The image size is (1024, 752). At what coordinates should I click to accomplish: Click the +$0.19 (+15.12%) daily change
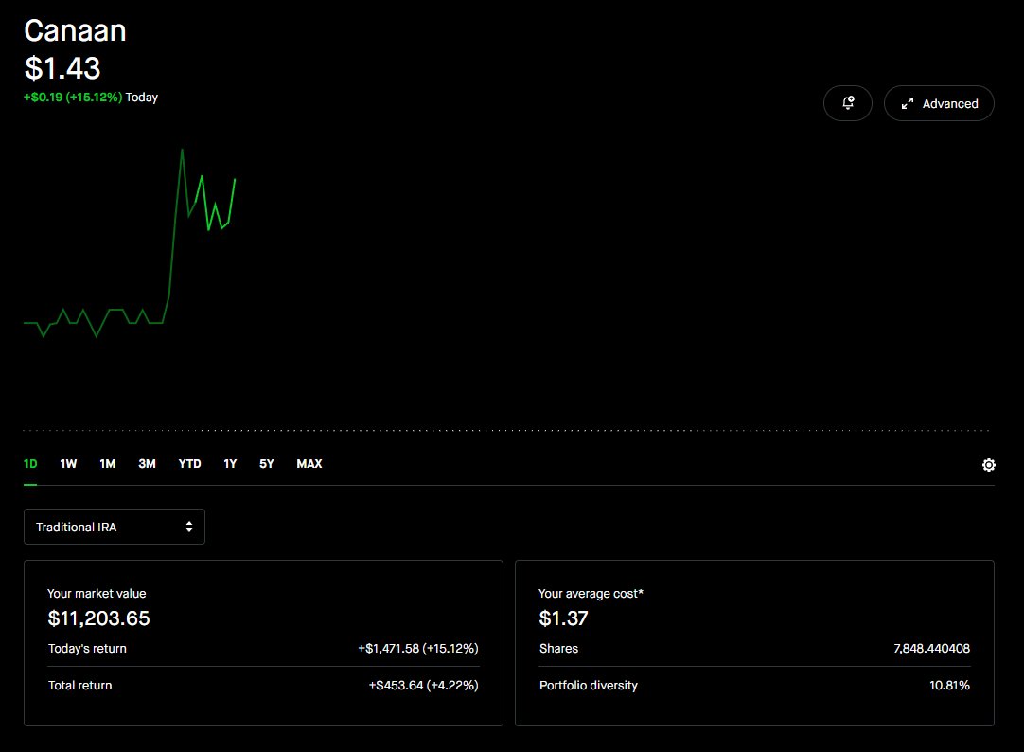(73, 98)
